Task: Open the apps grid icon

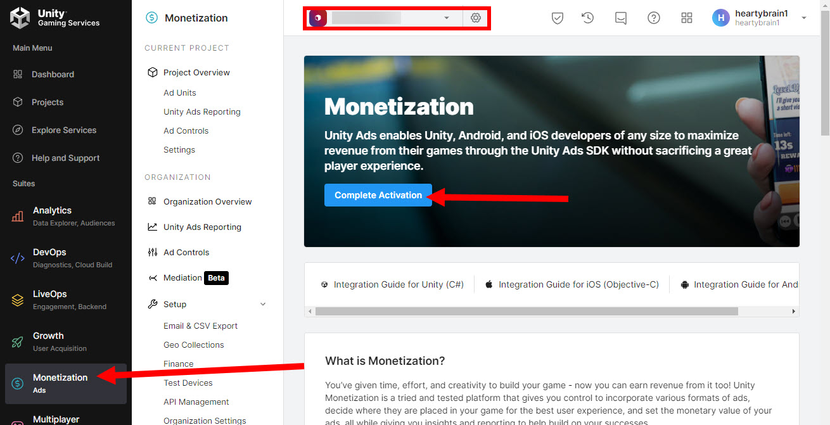Action: coord(687,18)
